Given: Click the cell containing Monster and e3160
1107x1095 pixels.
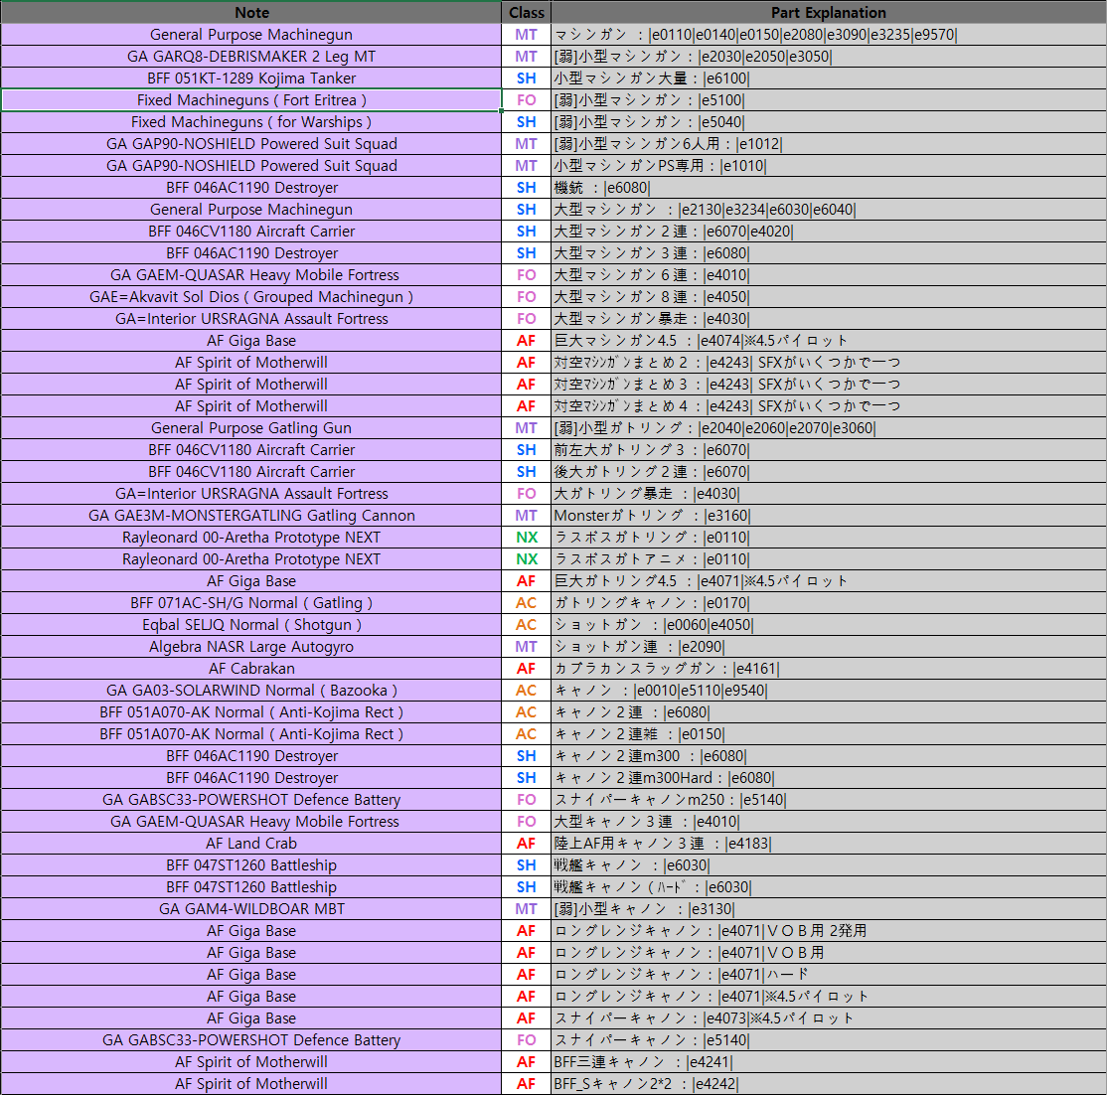Looking at the screenshot, I should 828,516.
